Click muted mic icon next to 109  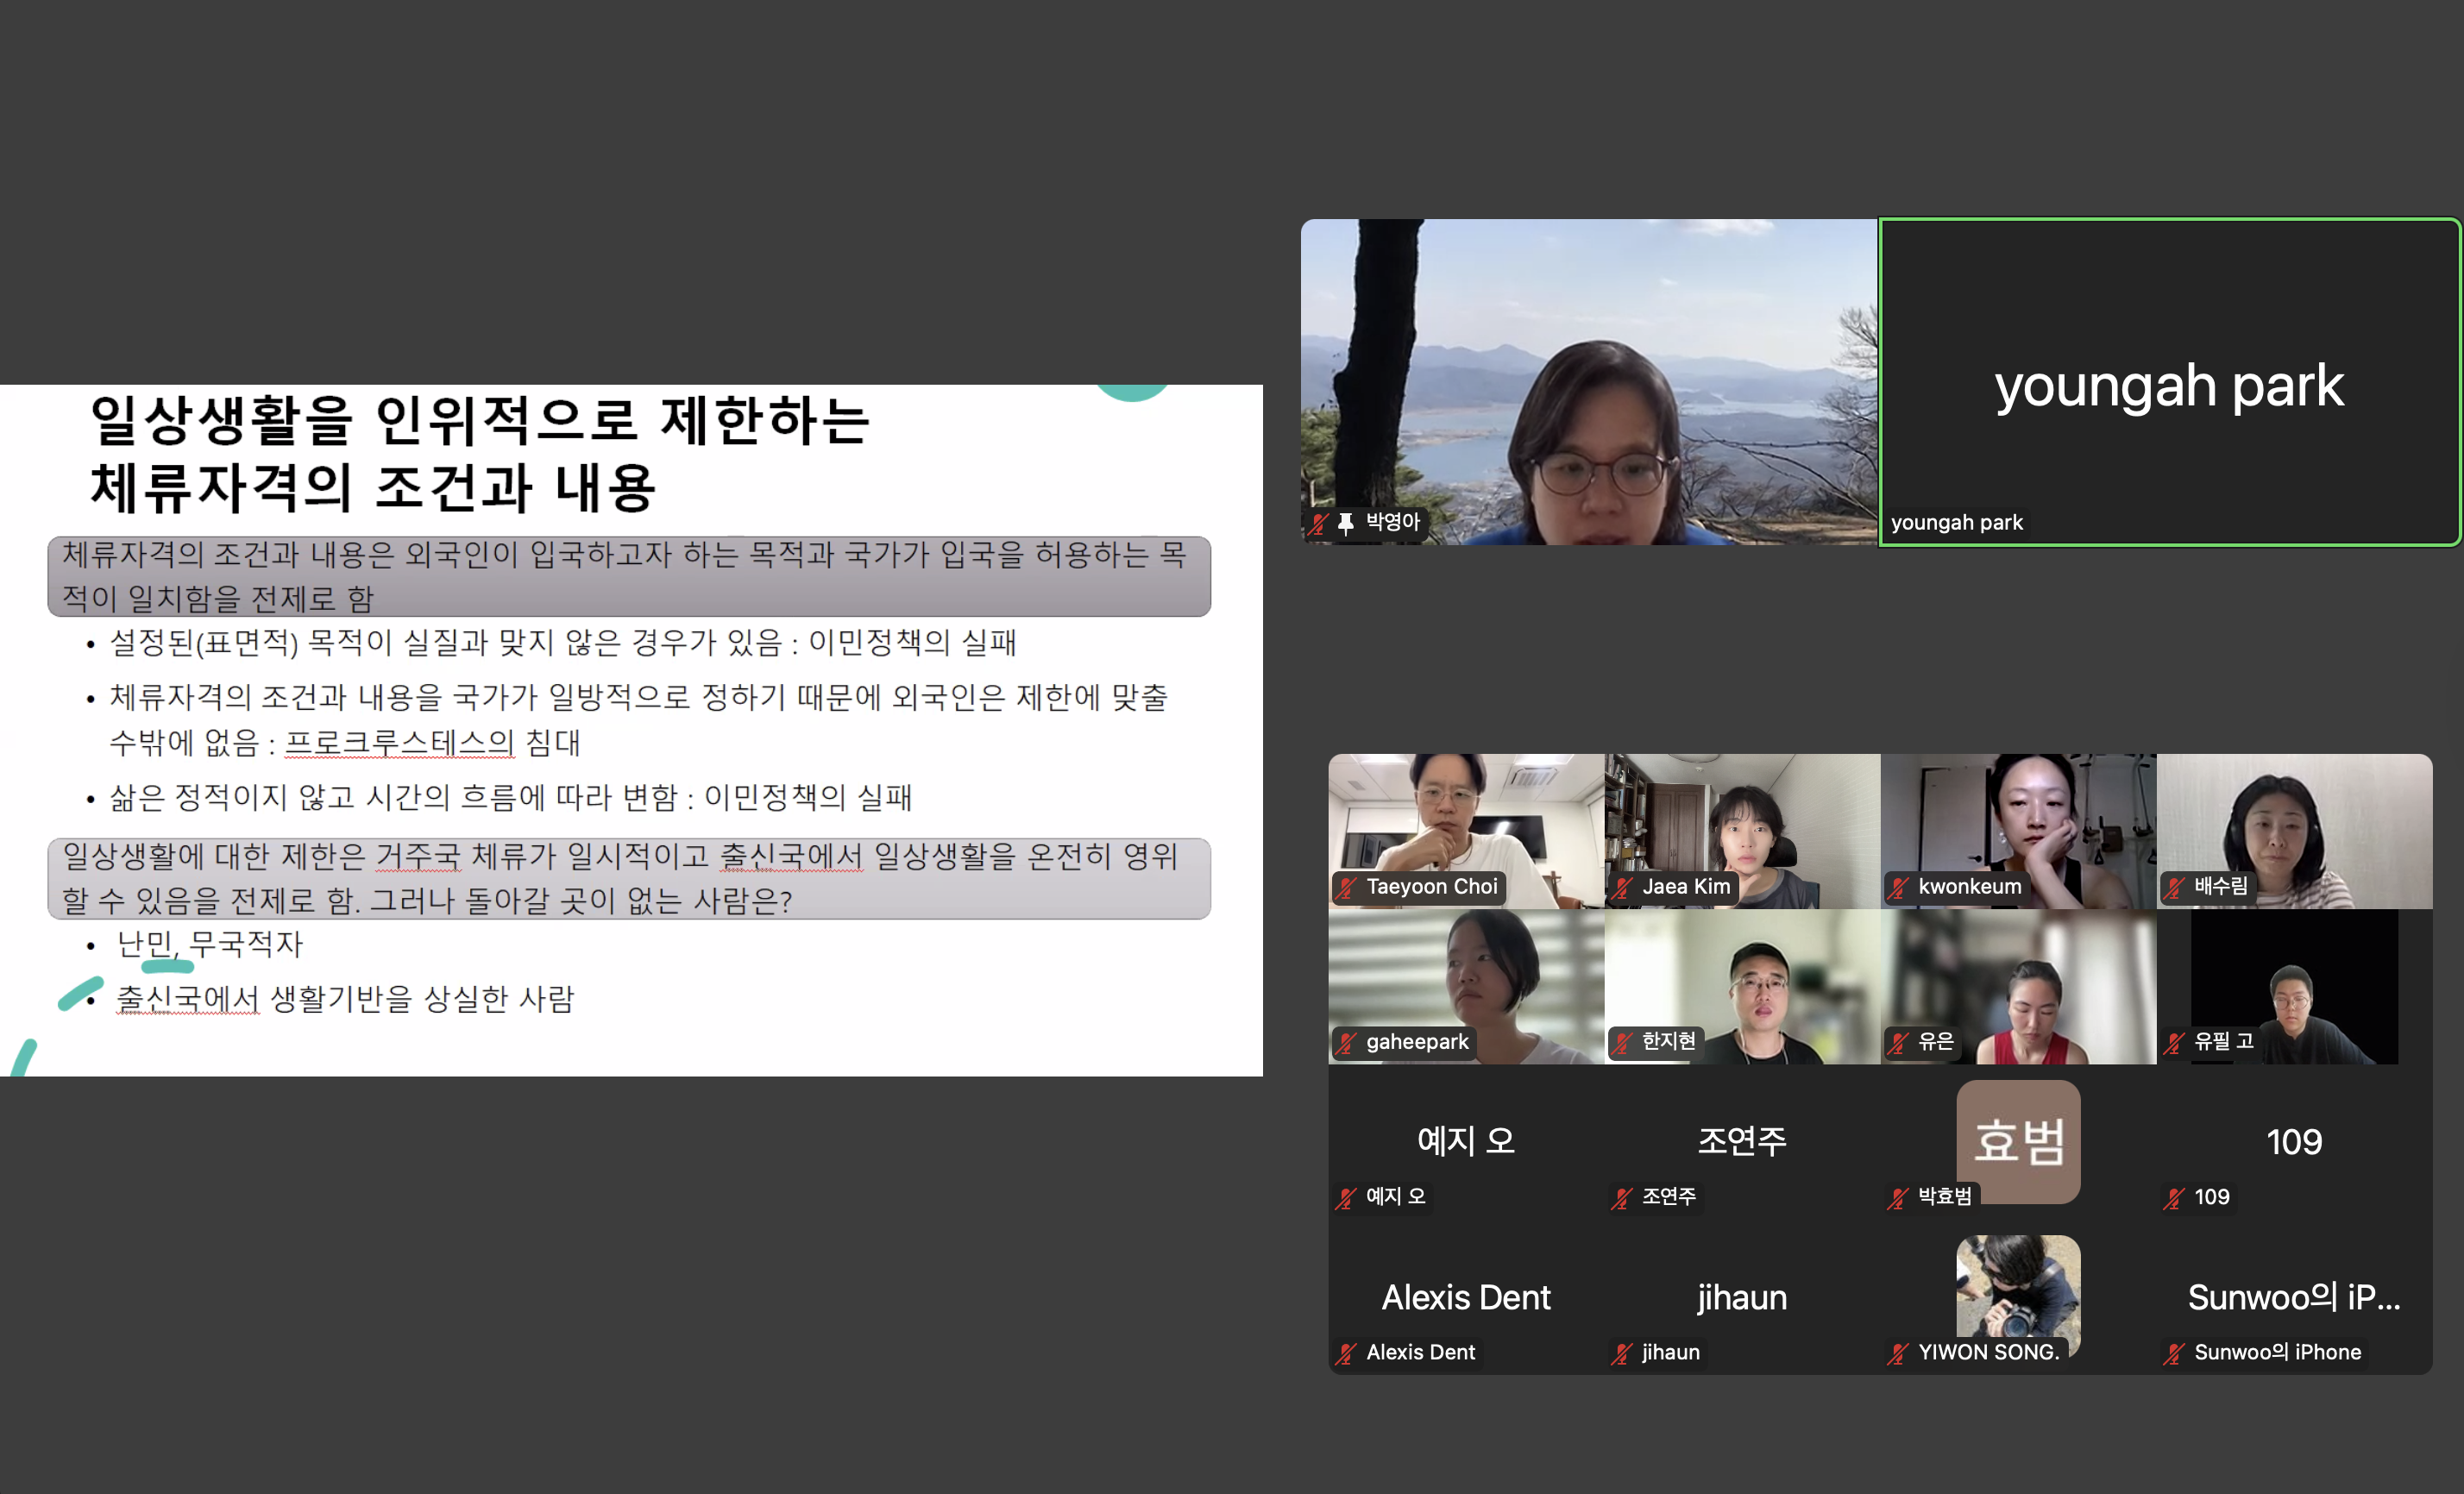[x=2174, y=1198]
